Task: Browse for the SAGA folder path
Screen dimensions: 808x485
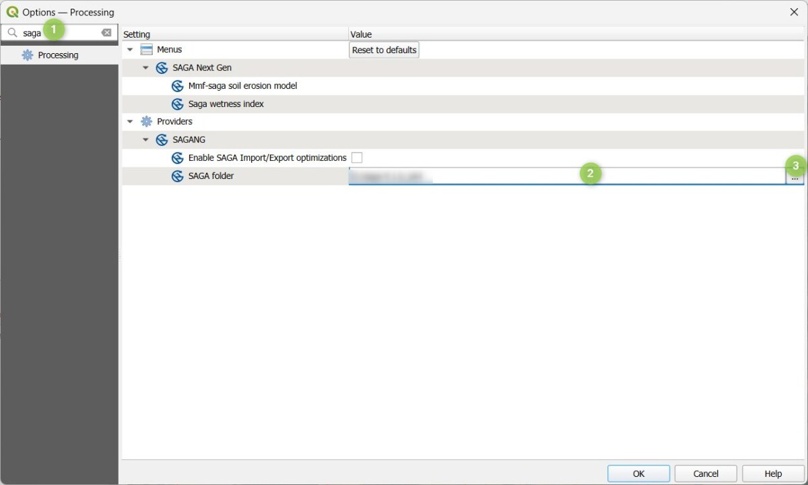Action: click(795, 176)
